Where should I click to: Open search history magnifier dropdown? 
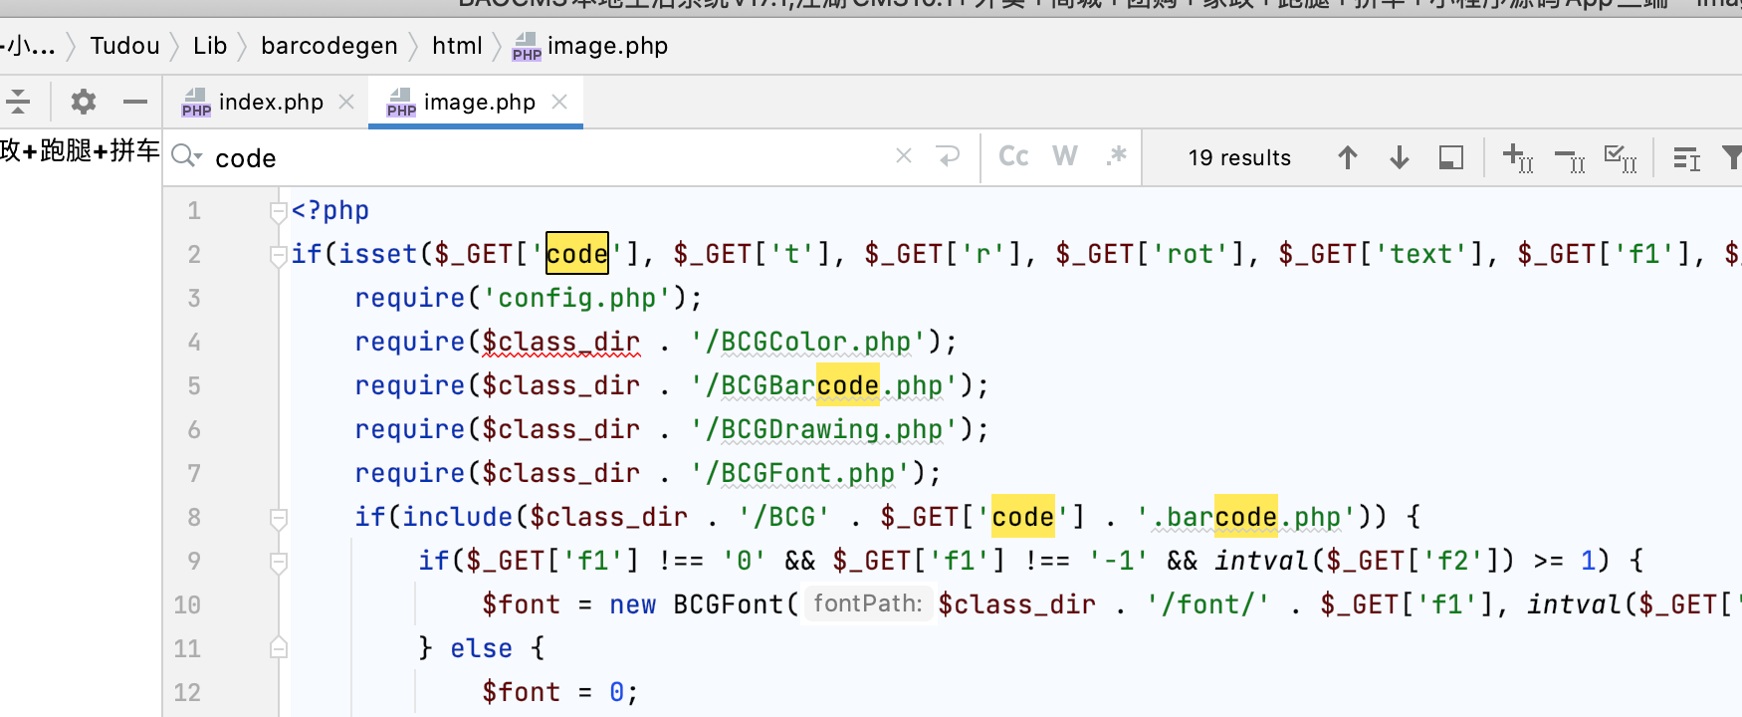pyautogui.click(x=186, y=156)
